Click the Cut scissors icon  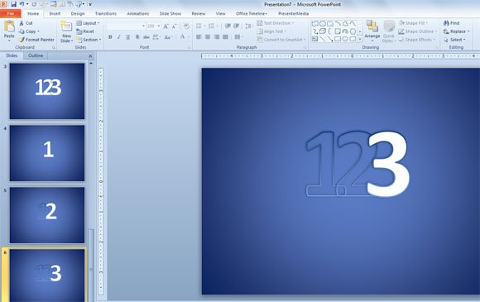click(22, 23)
